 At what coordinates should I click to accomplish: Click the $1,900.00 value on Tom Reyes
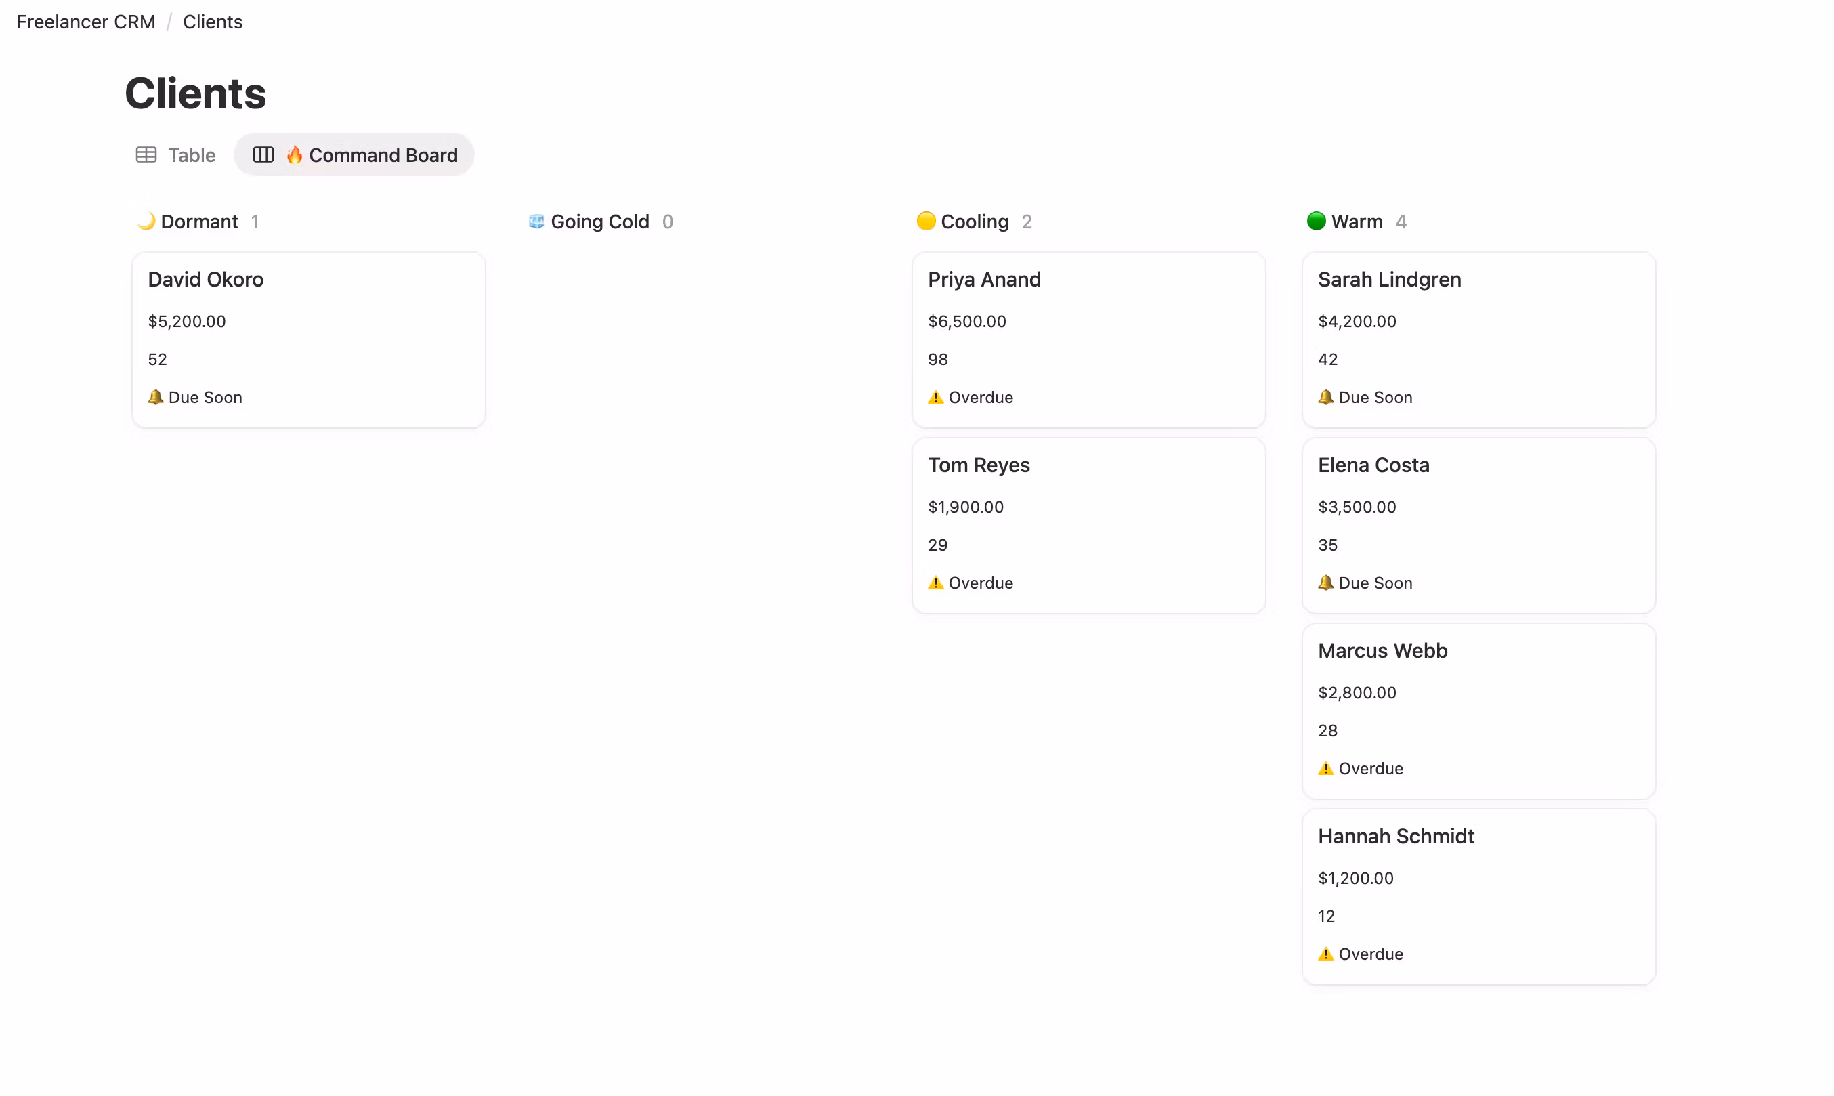pos(966,507)
